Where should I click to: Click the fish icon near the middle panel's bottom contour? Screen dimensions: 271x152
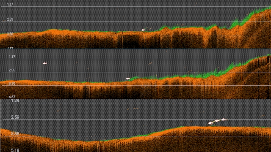128,79
